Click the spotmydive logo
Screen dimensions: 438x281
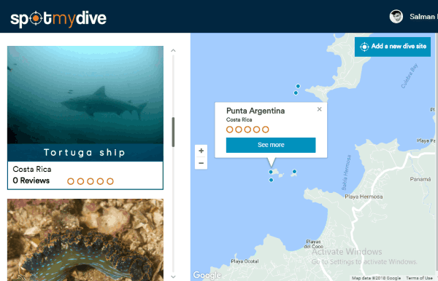[x=58, y=19]
